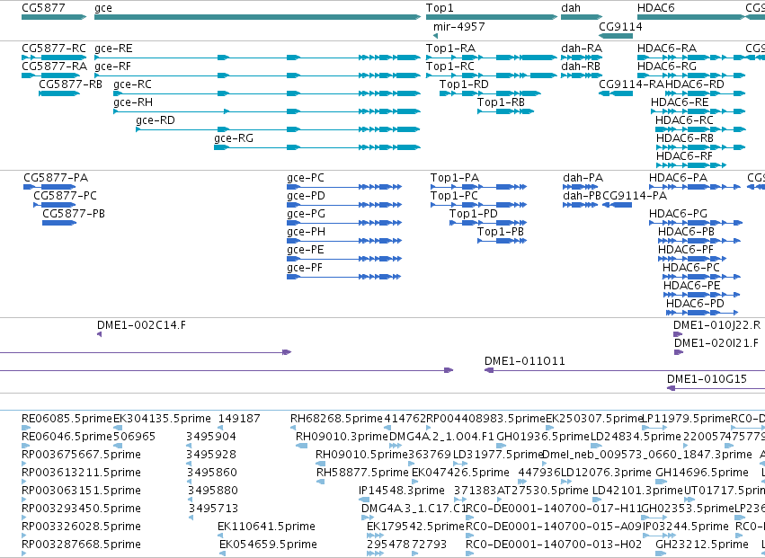Select the dah gene label in the top track
Screen dimensions: 765x558
tap(572, 8)
